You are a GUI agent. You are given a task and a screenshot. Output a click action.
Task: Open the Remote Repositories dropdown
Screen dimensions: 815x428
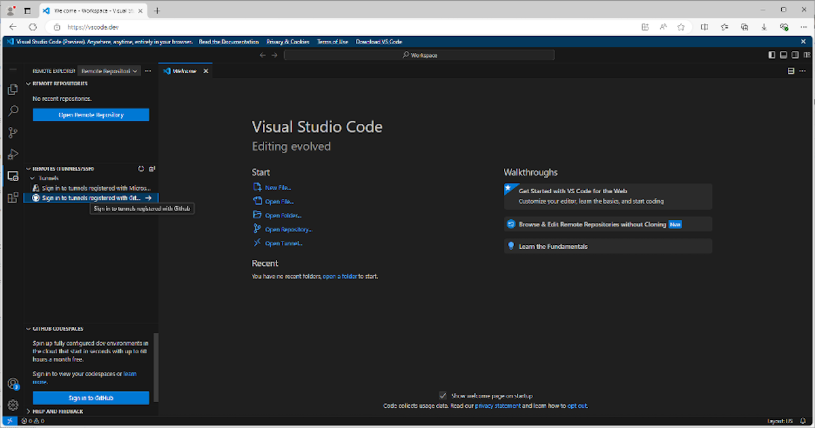(x=109, y=71)
